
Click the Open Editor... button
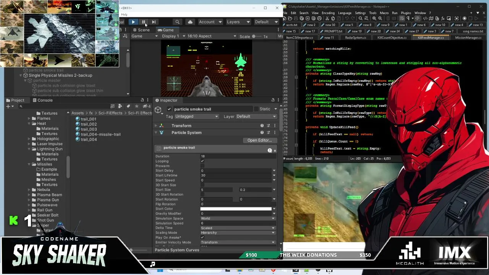[259, 141]
